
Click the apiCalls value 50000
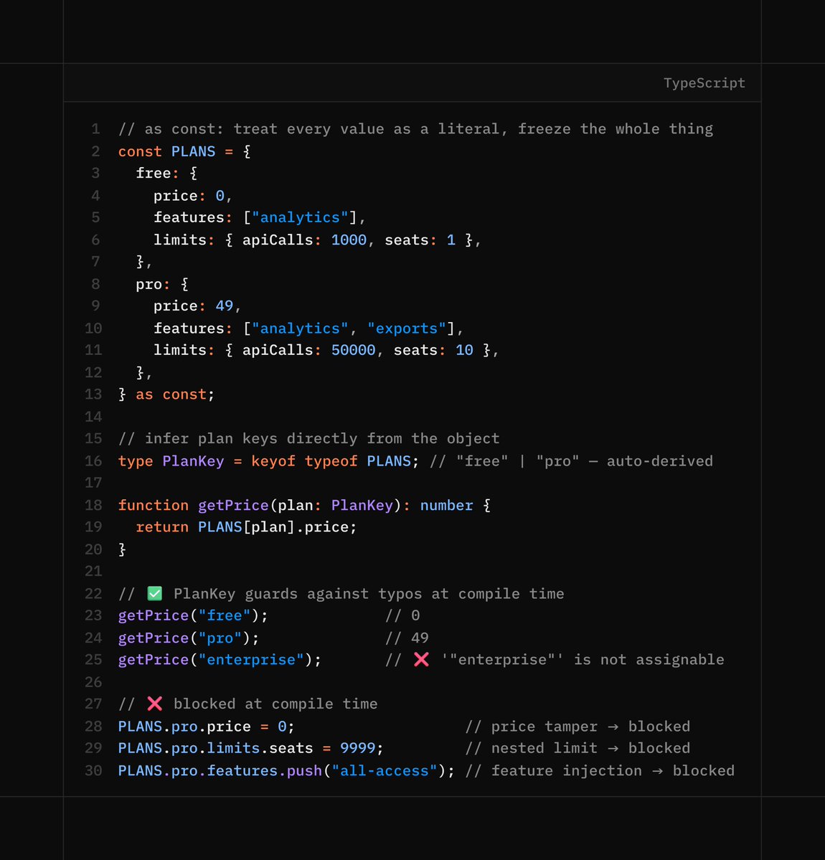pyautogui.click(x=353, y=351)
